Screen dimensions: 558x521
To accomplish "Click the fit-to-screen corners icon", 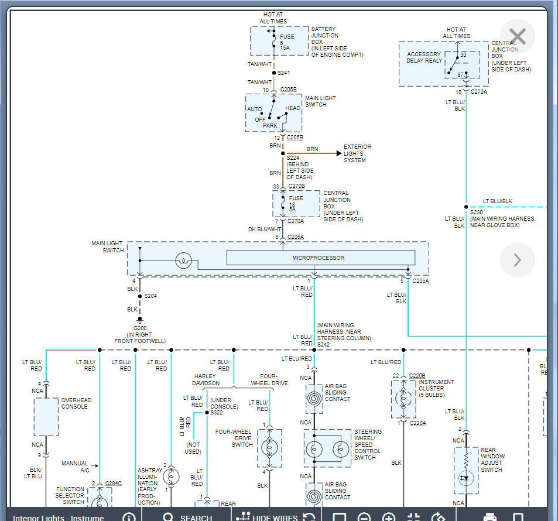I will click(413, 517).
